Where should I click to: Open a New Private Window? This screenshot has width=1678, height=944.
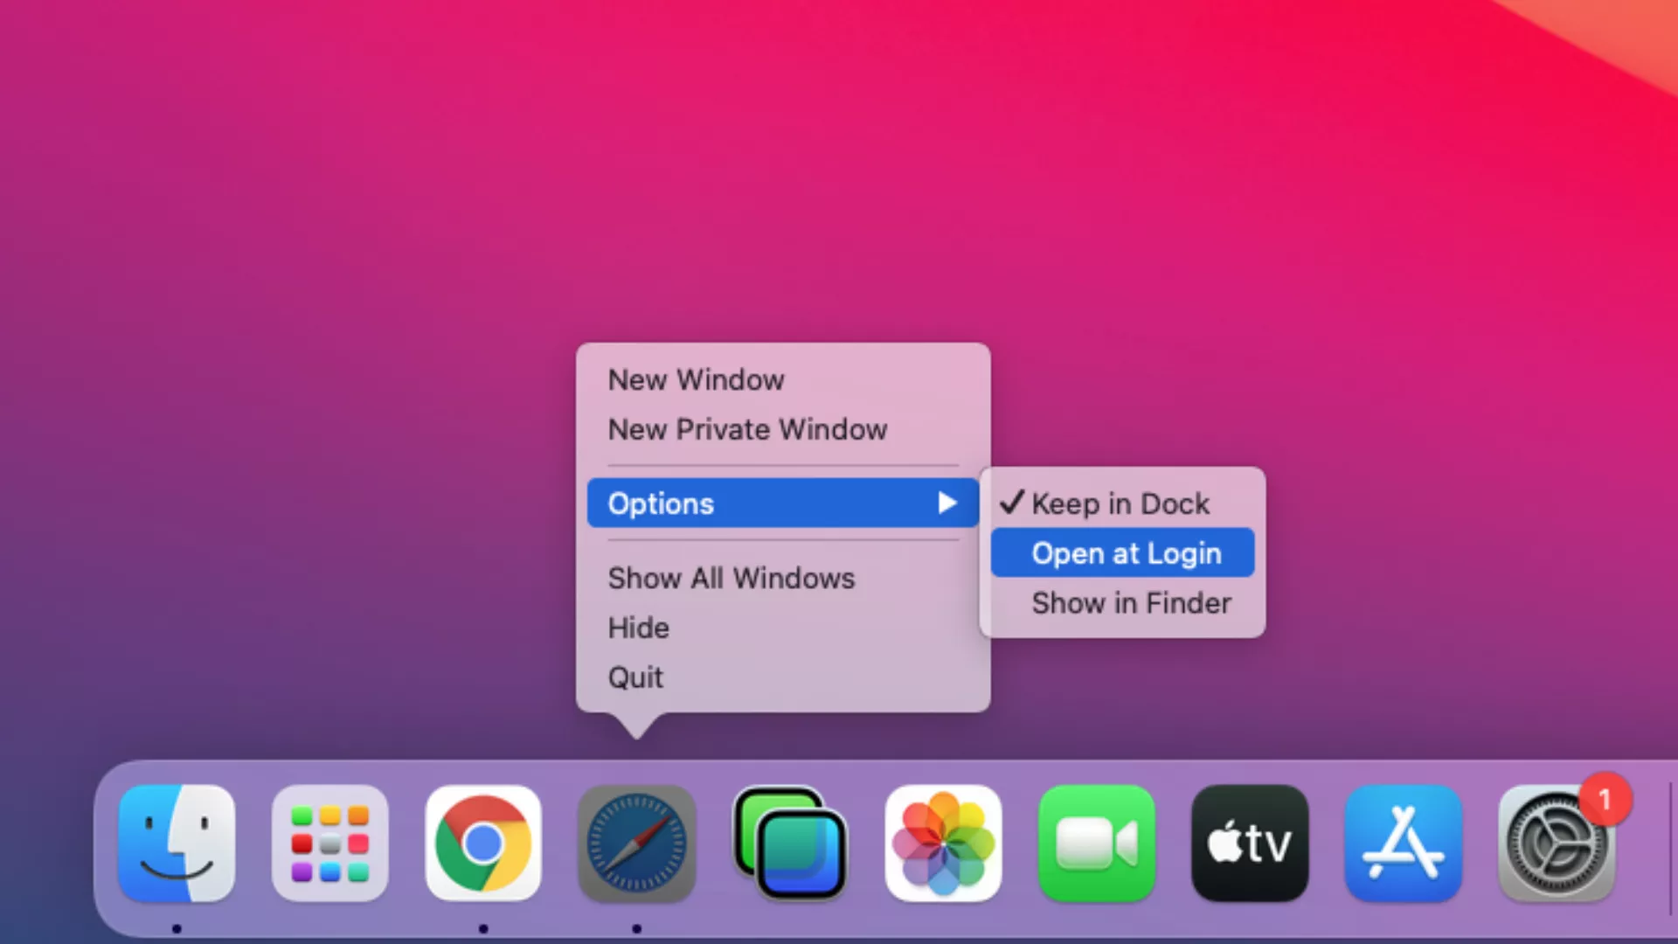tap(747, 429)
